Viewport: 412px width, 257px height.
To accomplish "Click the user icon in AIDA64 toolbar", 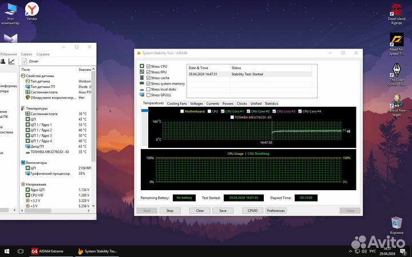I will tap(3, 61).
